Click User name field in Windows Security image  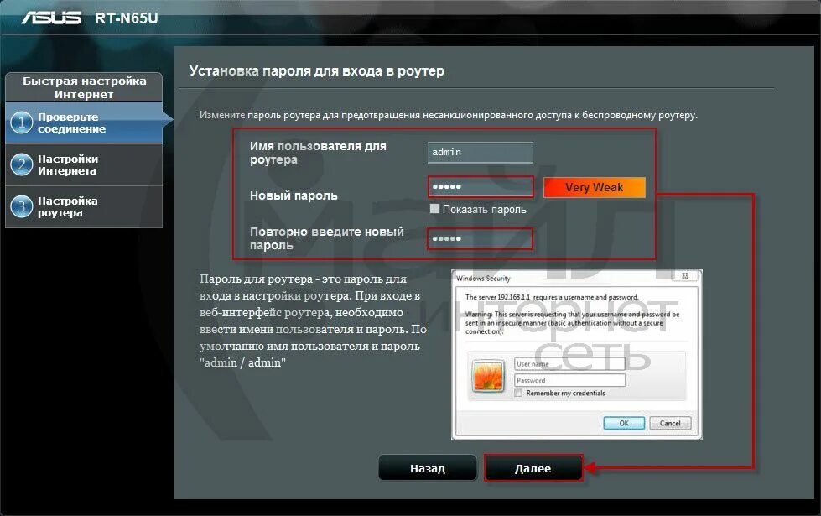coord(569,363)
